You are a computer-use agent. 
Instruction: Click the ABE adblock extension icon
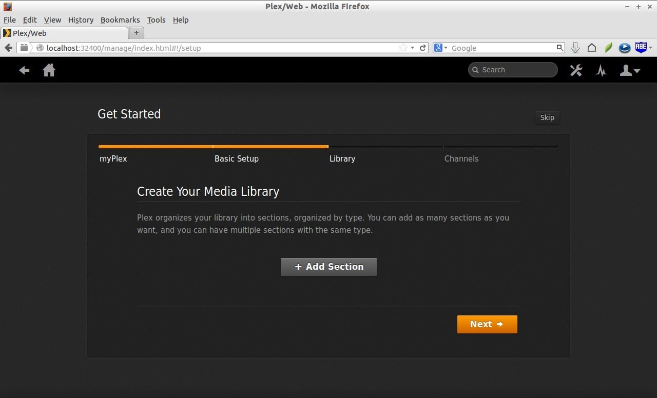pyautogui.click(x=641, y=47)
